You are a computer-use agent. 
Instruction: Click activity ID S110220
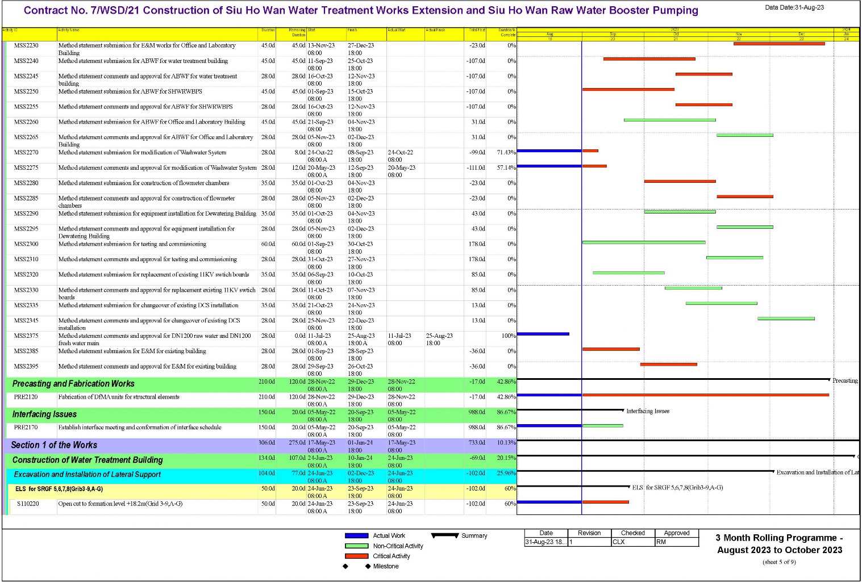click(28, 504)
